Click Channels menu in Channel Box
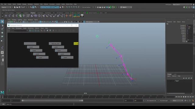Screen dimensions: 195x109 tap(169, 22)
